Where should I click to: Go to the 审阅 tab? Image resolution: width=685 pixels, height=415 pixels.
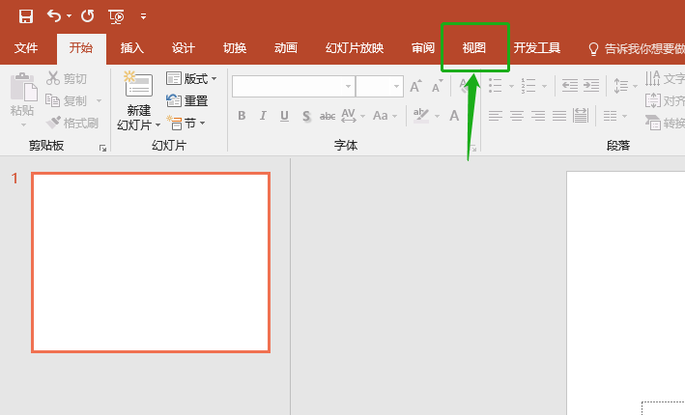pyautogui.click(x=423, y=47)
